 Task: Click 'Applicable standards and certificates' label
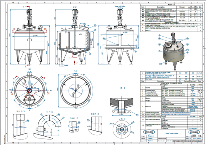(153, 125)
